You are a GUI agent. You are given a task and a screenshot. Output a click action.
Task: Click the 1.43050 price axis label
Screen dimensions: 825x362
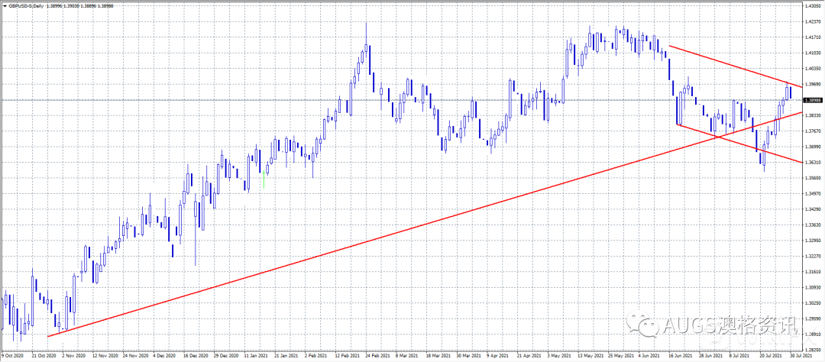point(812,5)
